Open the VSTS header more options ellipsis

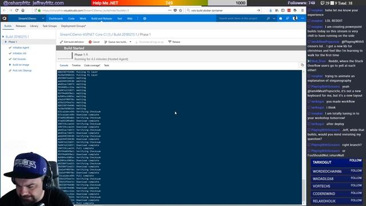(x=303, y=18)
